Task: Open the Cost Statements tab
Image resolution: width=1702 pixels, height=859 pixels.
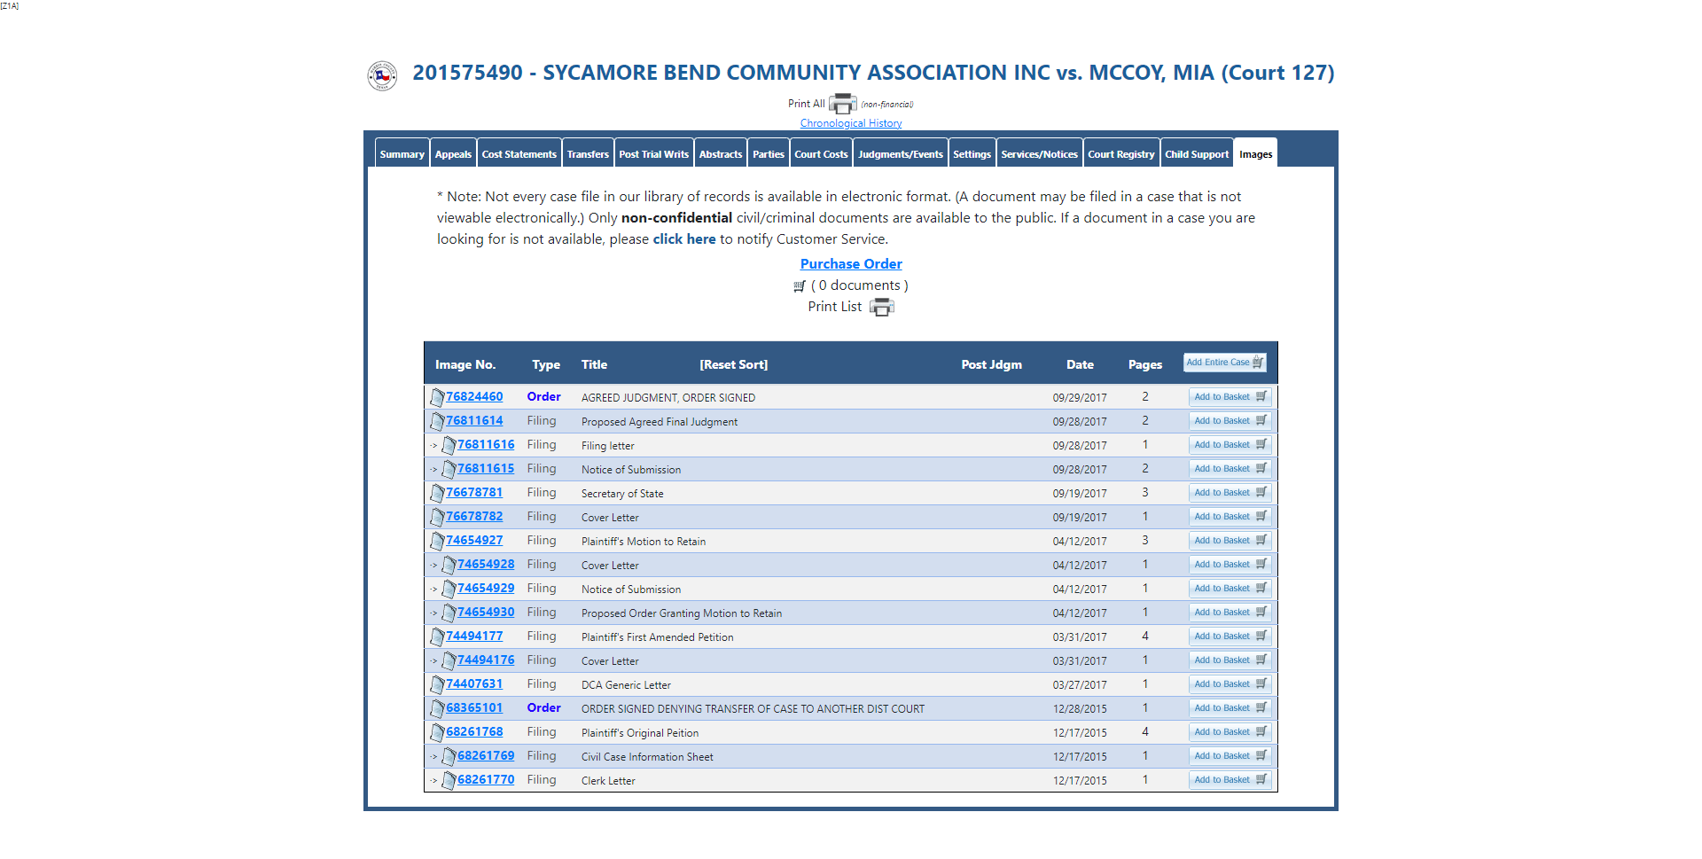Action: point(519,153)
